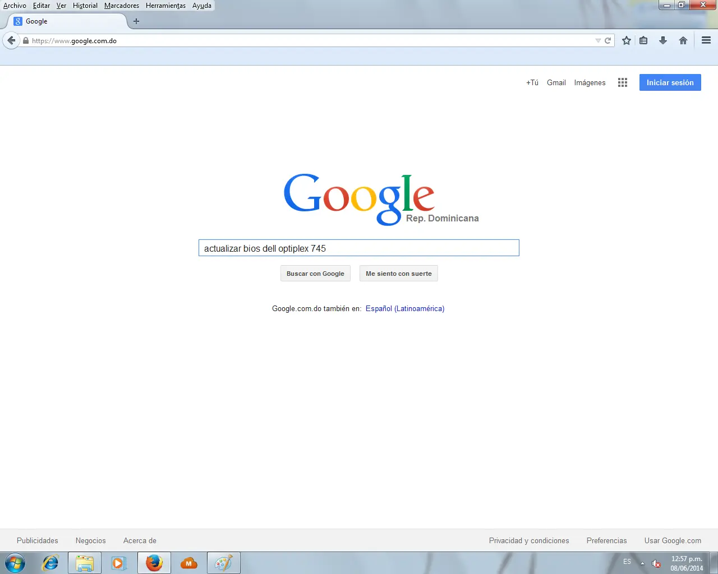Viewport: 718px width, 574px height.
Task: Reload the page with the refresh icon
Action: point(607,41)
